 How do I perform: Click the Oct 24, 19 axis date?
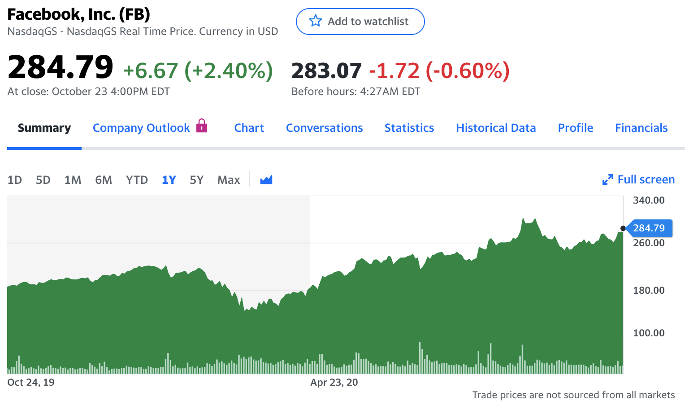pyautogui.click(x=31, y=383)
